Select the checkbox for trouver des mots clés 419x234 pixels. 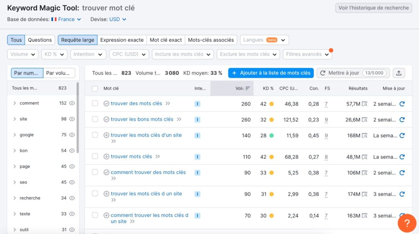95,103
